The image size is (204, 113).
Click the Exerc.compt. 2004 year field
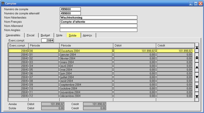[48, 40]
